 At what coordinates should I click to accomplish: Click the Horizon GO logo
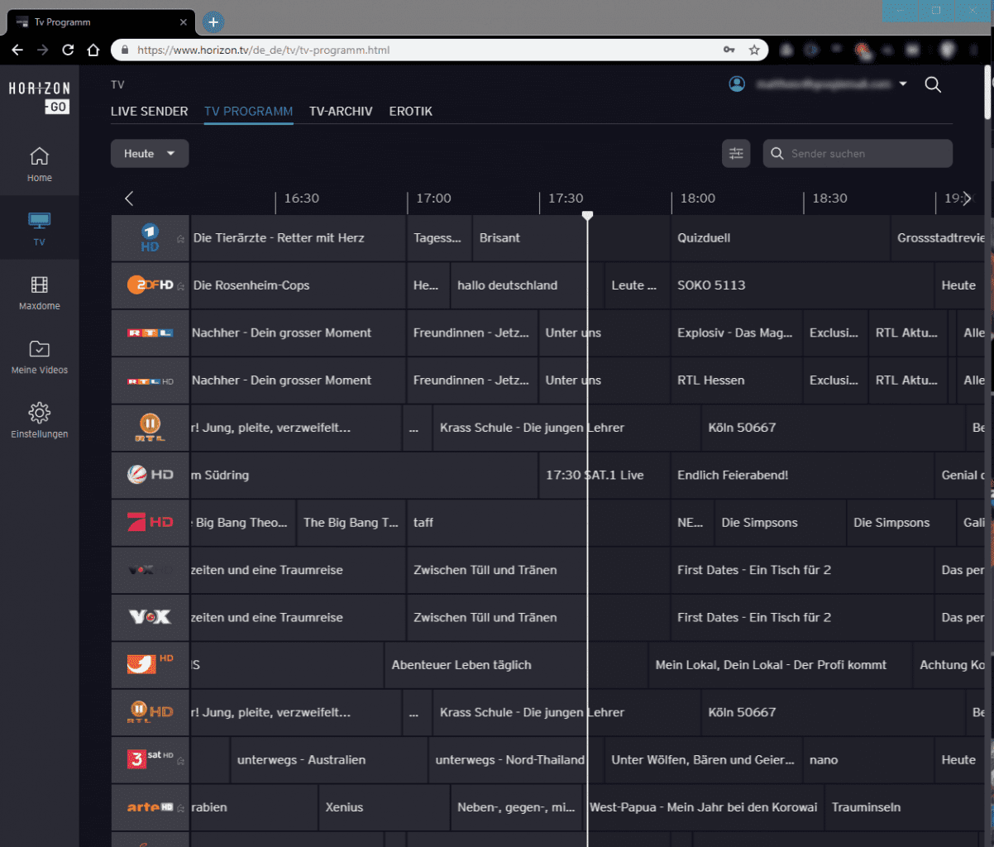(x=40, y=97)
